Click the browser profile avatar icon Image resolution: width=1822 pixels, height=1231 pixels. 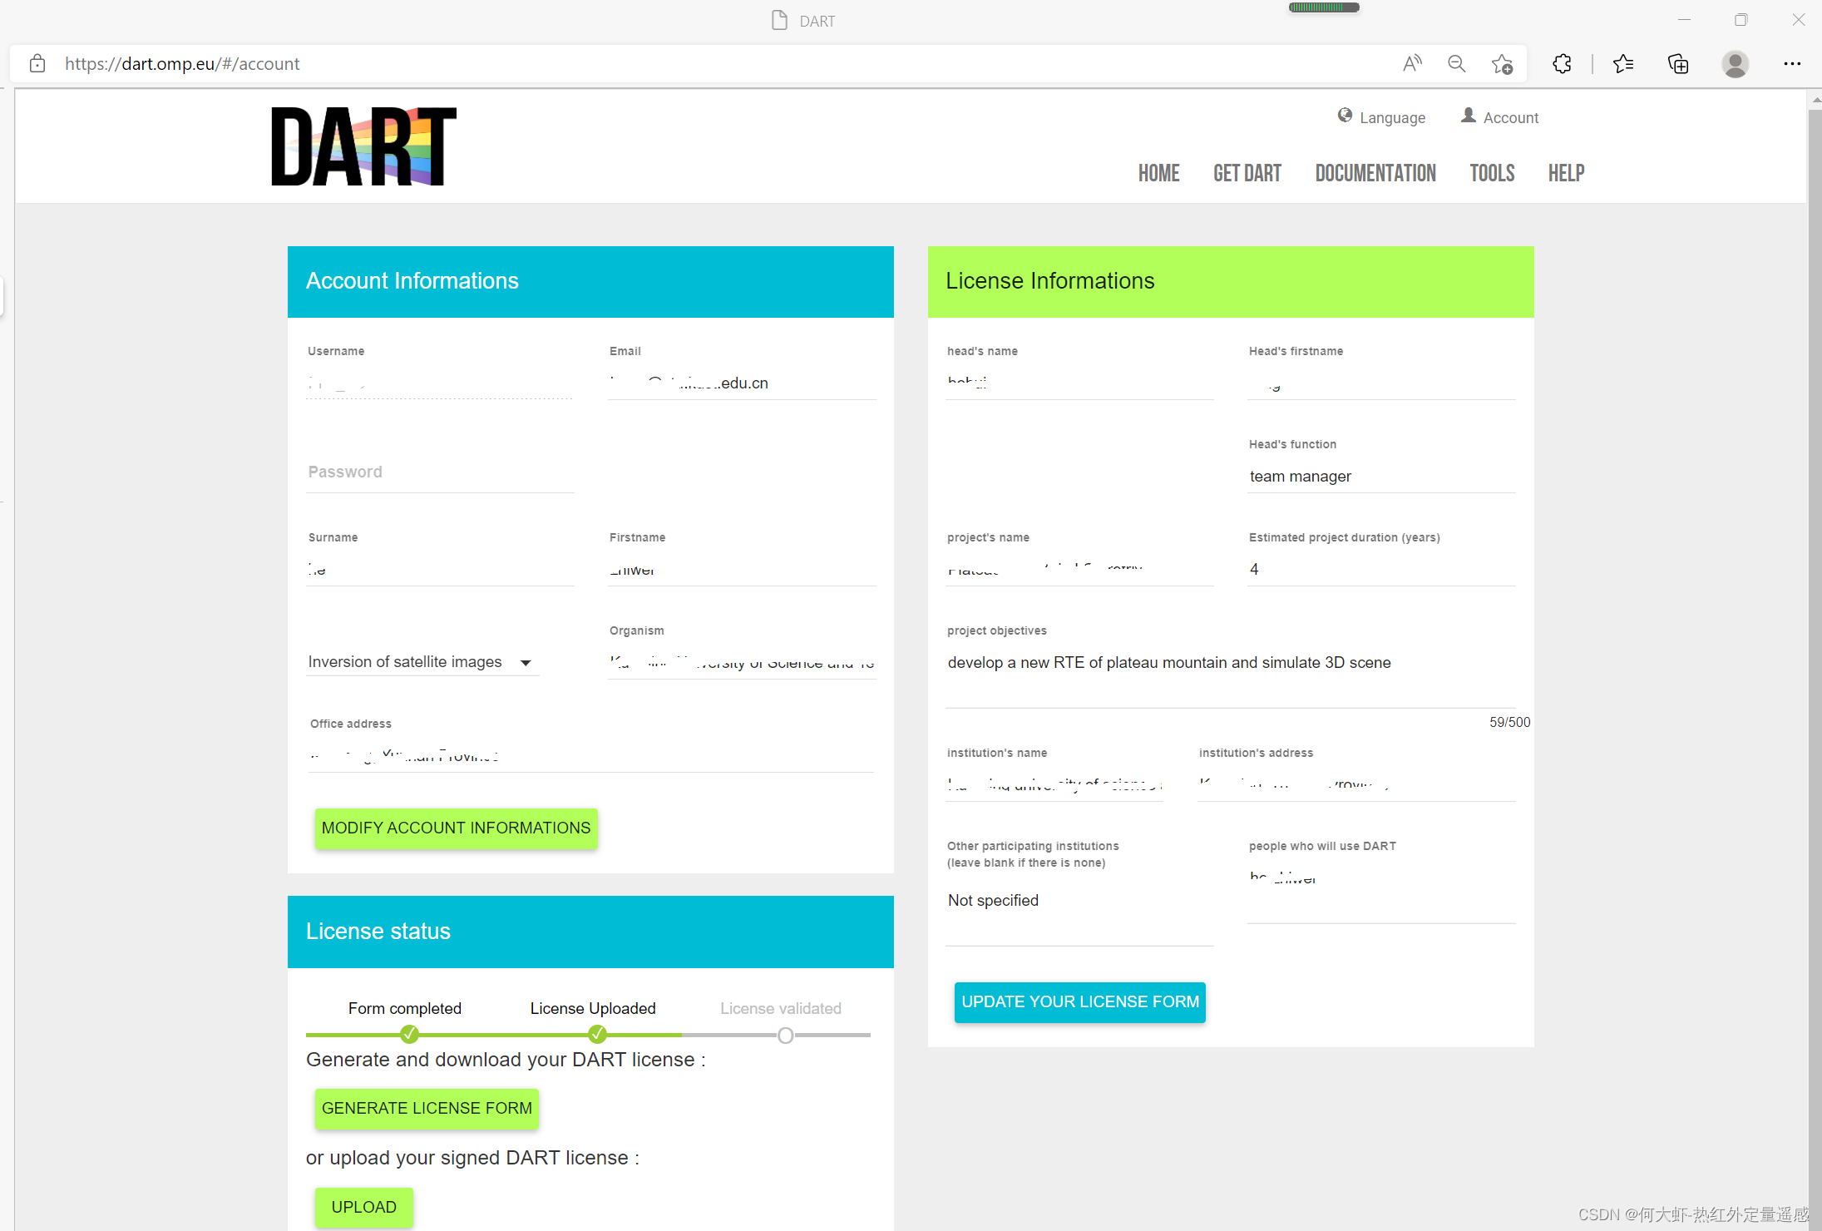click(x=1735, y=63)
